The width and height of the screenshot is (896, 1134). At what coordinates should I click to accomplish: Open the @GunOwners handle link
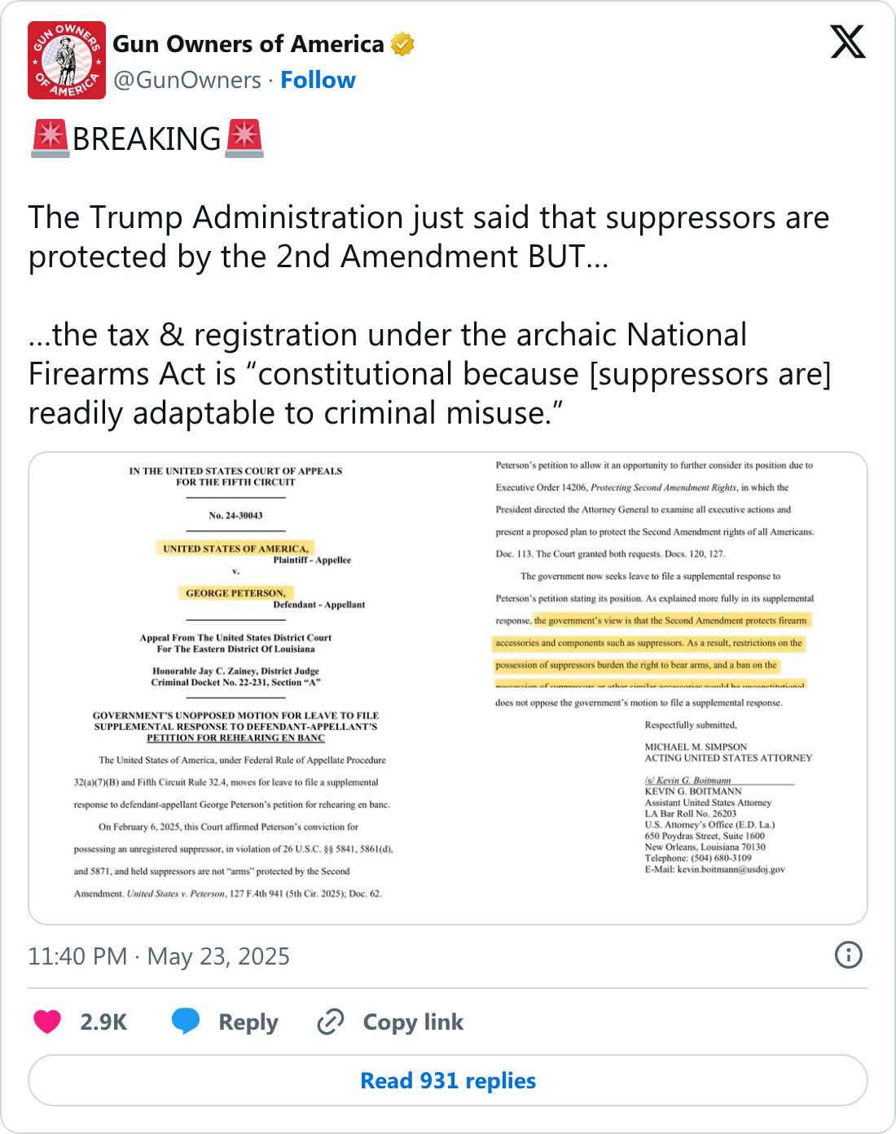pyautogui.click(x=187, y=80)
